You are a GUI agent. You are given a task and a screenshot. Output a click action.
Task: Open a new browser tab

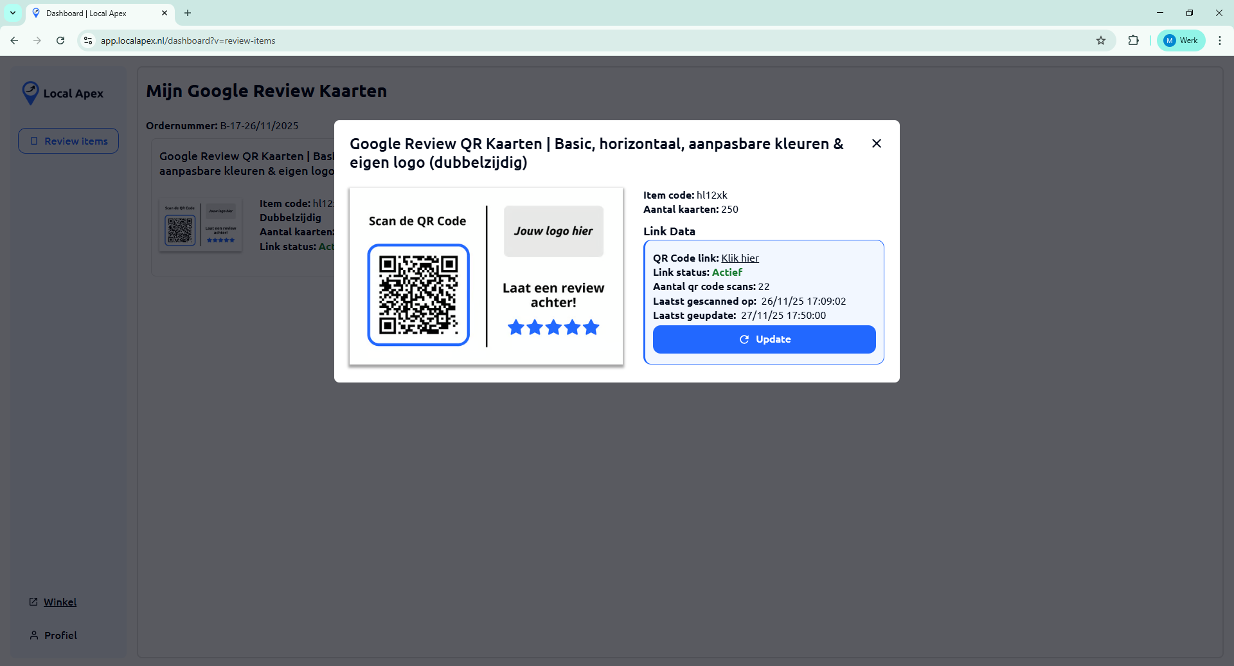click(x=188, y=13)
